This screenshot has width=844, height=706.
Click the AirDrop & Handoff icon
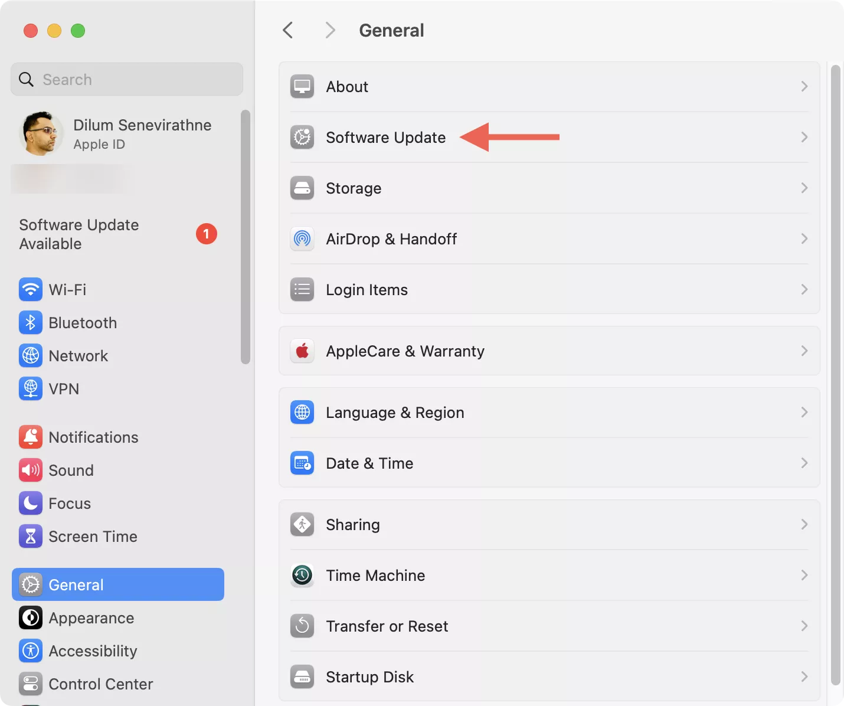302,239
